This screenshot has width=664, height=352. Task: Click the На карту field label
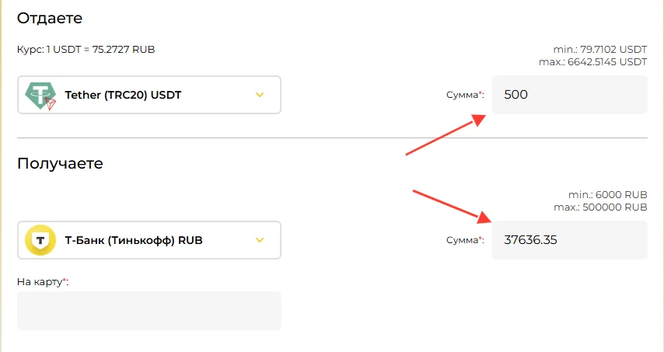[42, 282]
